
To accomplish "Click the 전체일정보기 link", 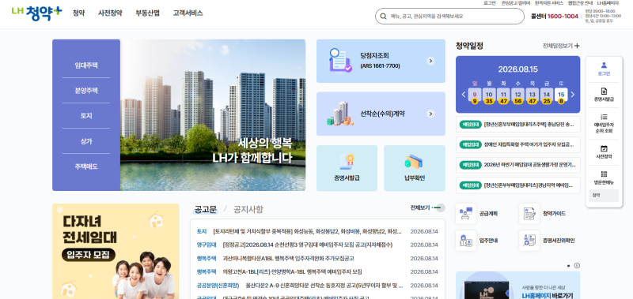I will coord(558,46).
